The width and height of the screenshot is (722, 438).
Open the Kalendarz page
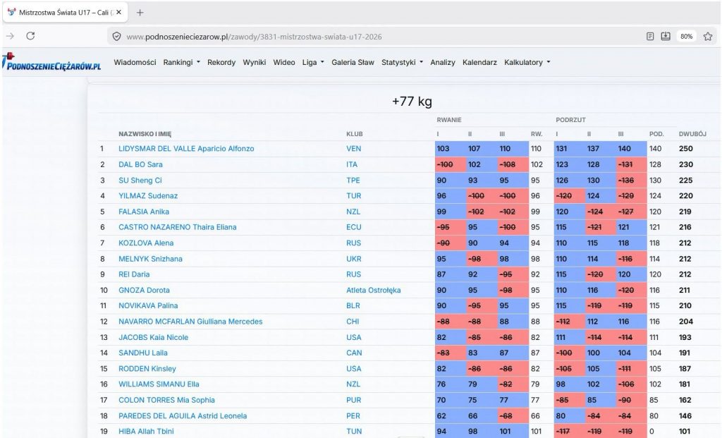479,62
